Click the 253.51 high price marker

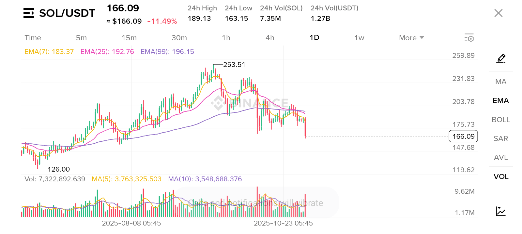click(x=234, y=65)
